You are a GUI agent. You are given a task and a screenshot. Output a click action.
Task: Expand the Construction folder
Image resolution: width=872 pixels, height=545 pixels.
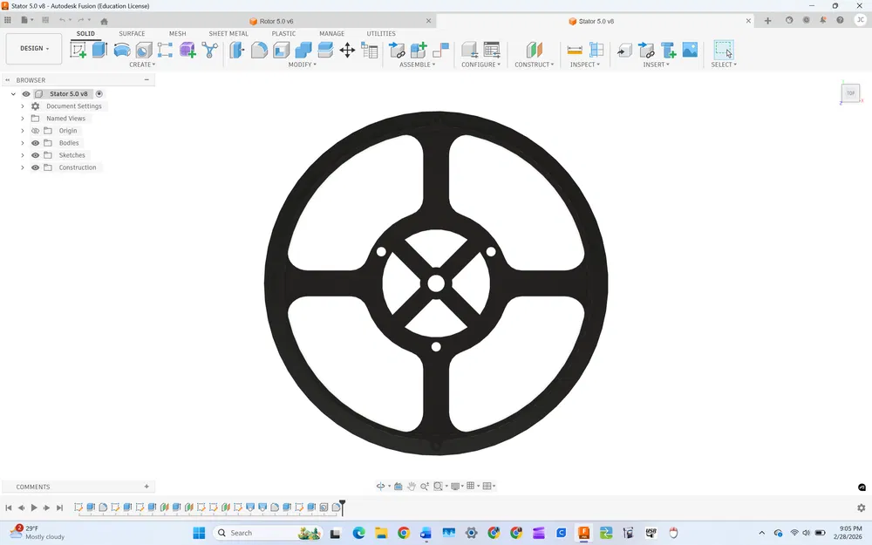pyautogui.click(x=23, y=167)
